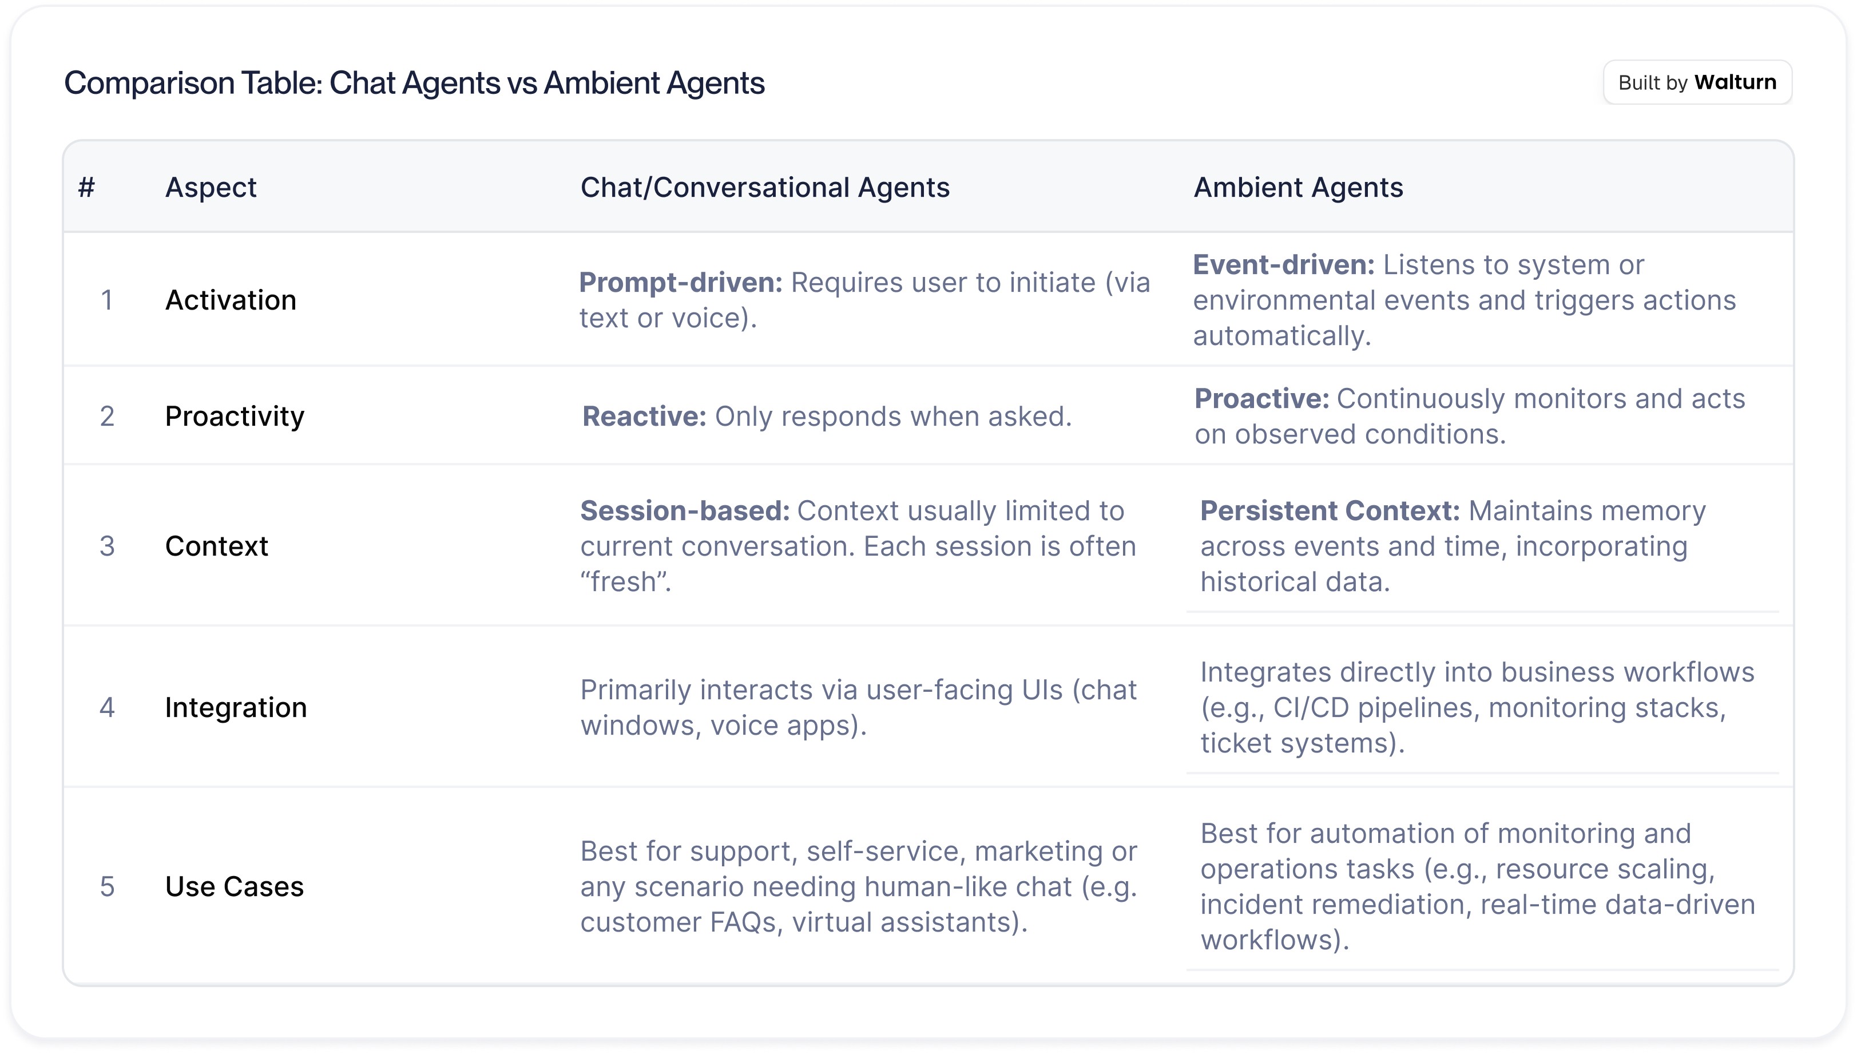Select the Activation row label
Screen dimensions: 1857x1054
click(x=231, y=300)
